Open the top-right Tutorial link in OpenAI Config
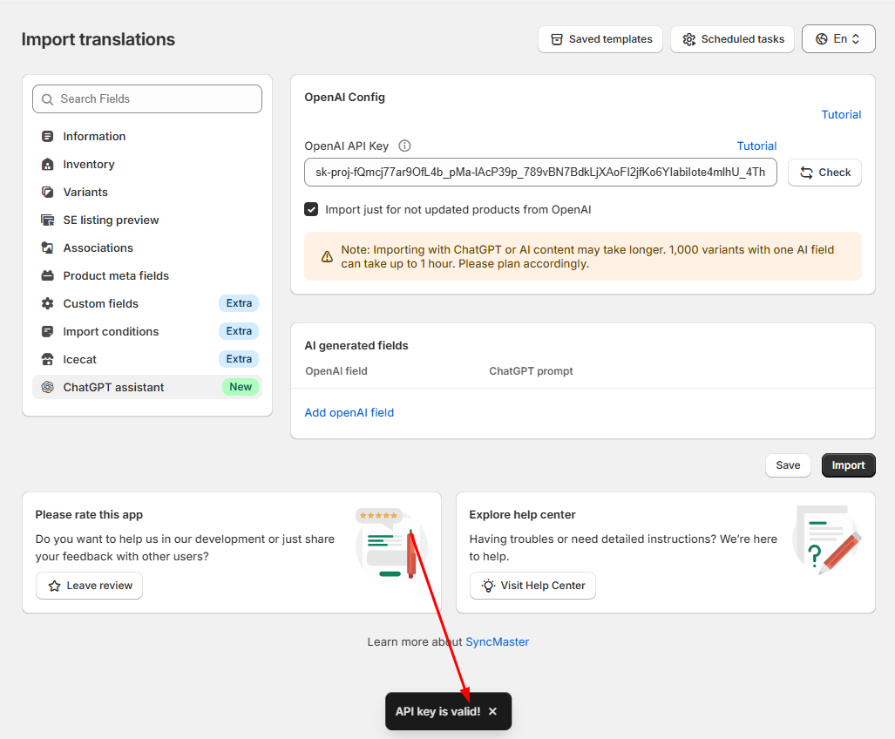Viewport: 895px width, 739px height. click(x=841, y=115)
